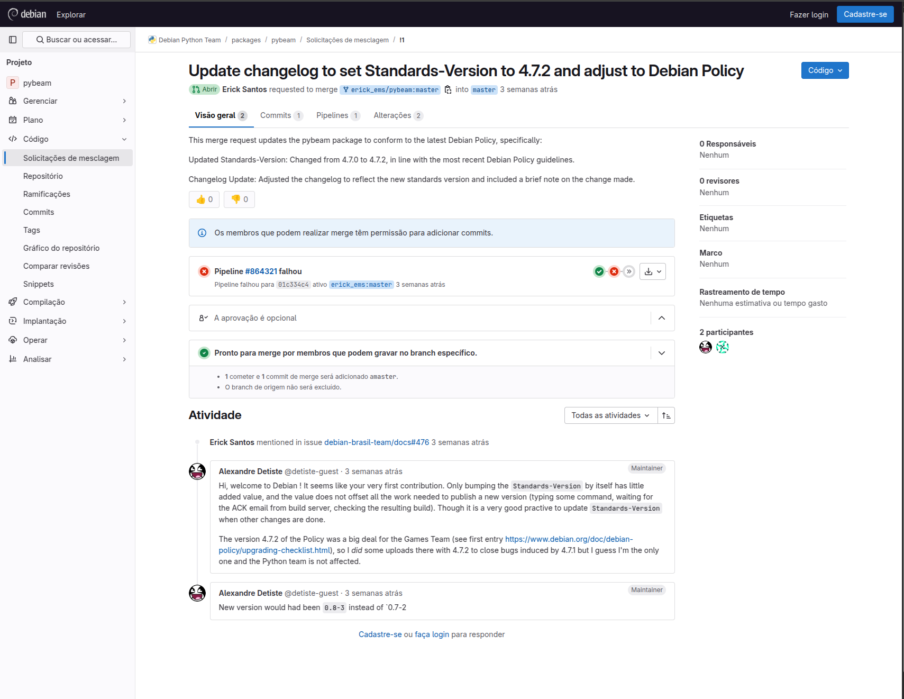Click the Operar icon in sidebar

point(13,340)
